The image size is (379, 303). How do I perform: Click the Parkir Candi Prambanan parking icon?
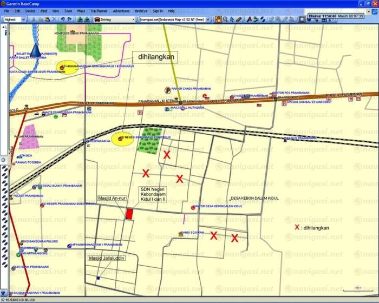[167, 90]
